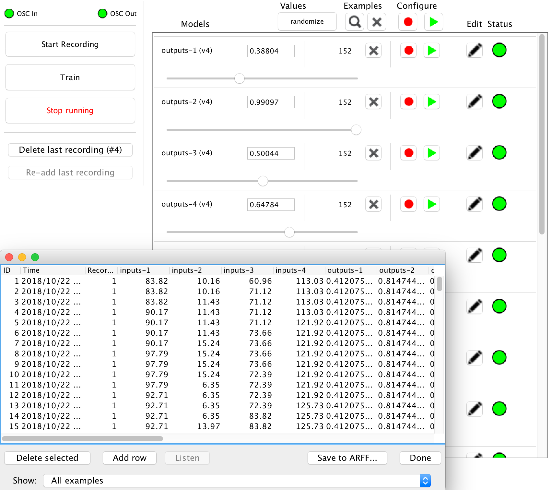The image size is (552, 490).
Task: Toggle record for outputs-3 model
Action: tap(408, 153)
